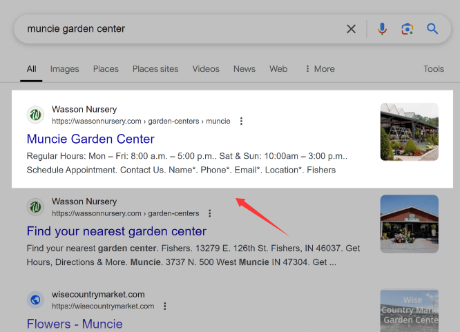Switch to the Images tab
This screenshot has height=332, width=460.
click(x=64, y=69)
